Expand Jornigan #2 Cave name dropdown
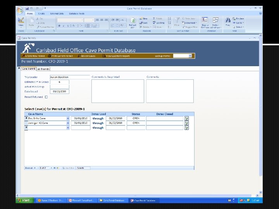 68,123
